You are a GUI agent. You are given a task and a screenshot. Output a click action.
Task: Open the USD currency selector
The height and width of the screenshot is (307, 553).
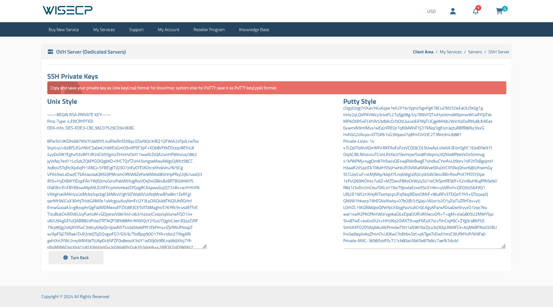click(431, 11)
